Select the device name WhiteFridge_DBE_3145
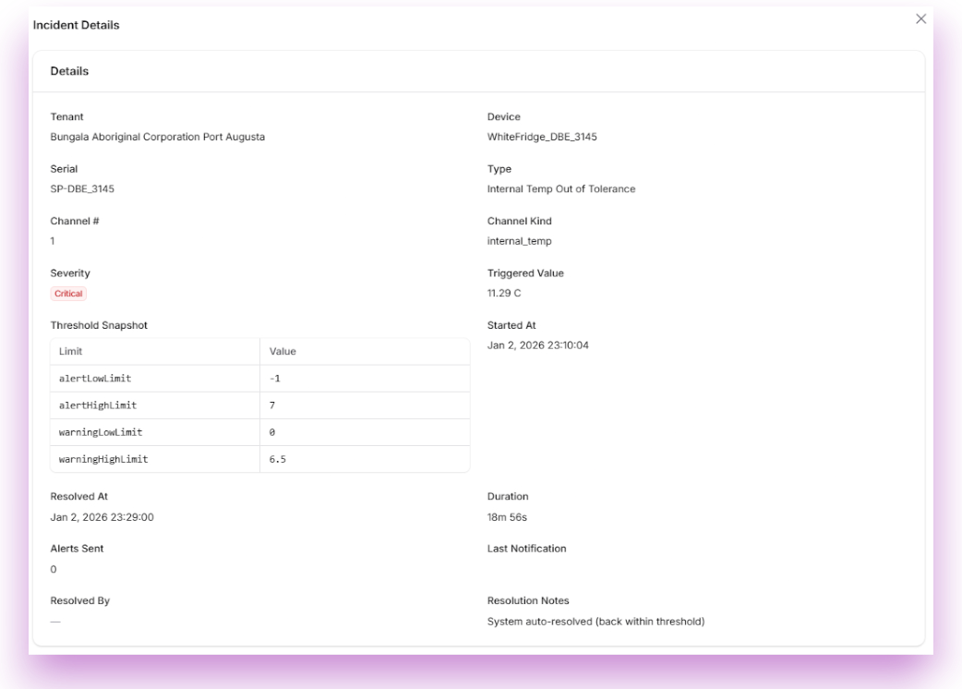962x689 pixels. point(542,136)
